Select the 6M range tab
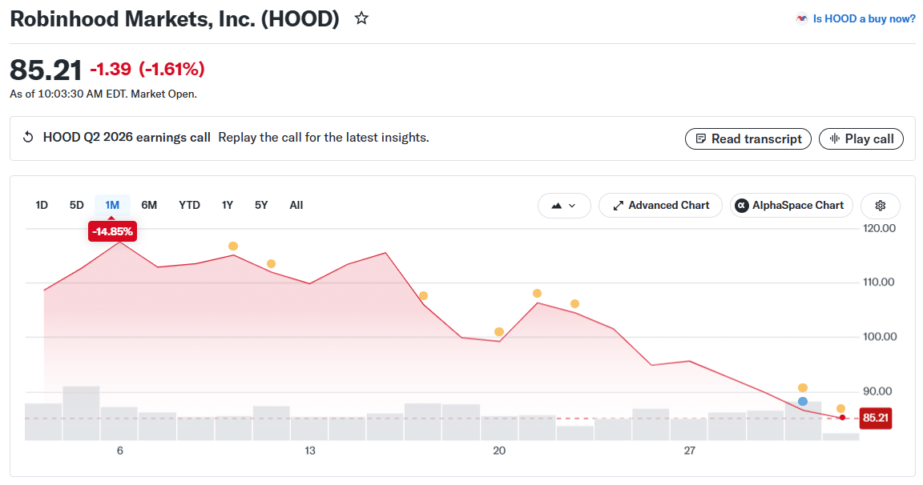Image resolution: width=923 pixels, height=485 pixels. [x=149, y=205]
